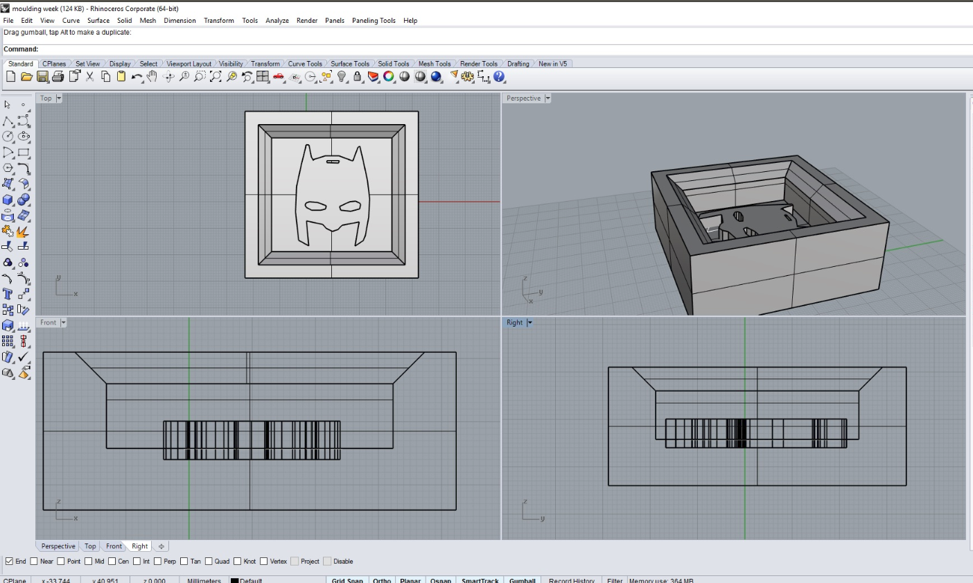This screenshot has width=973, height=583.
Task: Enable the Point osnap checkbox
Action: [x=61, y=562]
